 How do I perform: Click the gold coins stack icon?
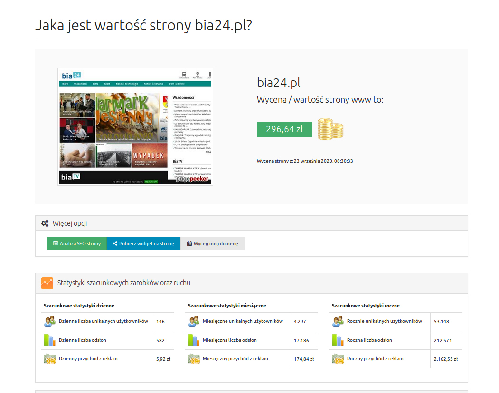click(330, 129)
